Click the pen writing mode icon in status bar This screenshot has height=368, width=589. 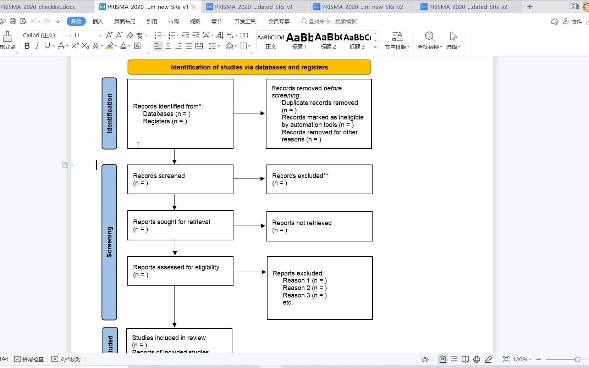tap(488, 359)
